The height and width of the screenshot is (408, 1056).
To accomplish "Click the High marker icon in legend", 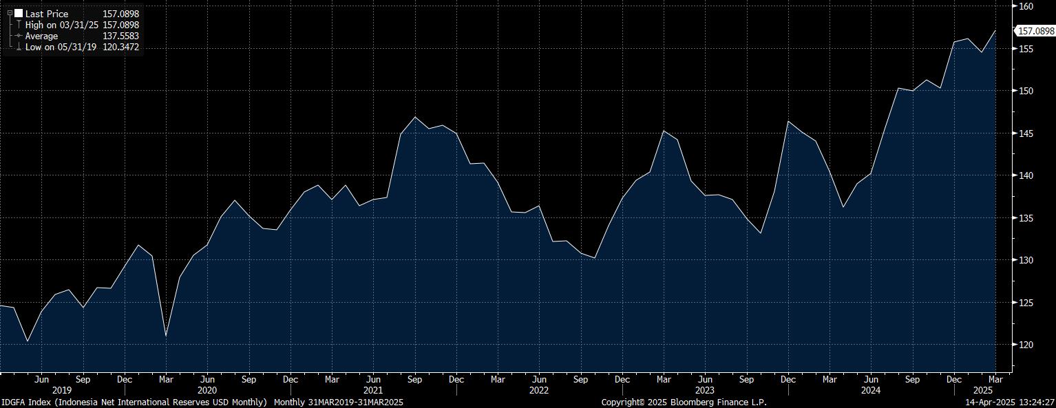I will (x=19, y=25).
